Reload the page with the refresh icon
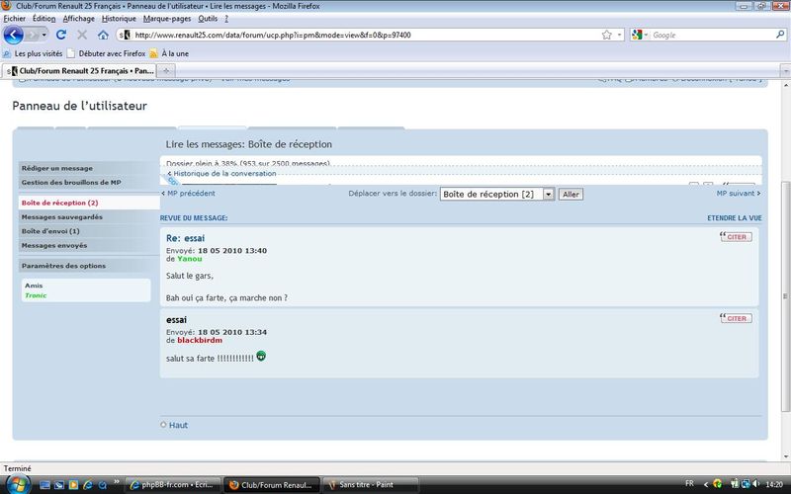The height and width of the screenshot is (494, 791). point(61,35)
